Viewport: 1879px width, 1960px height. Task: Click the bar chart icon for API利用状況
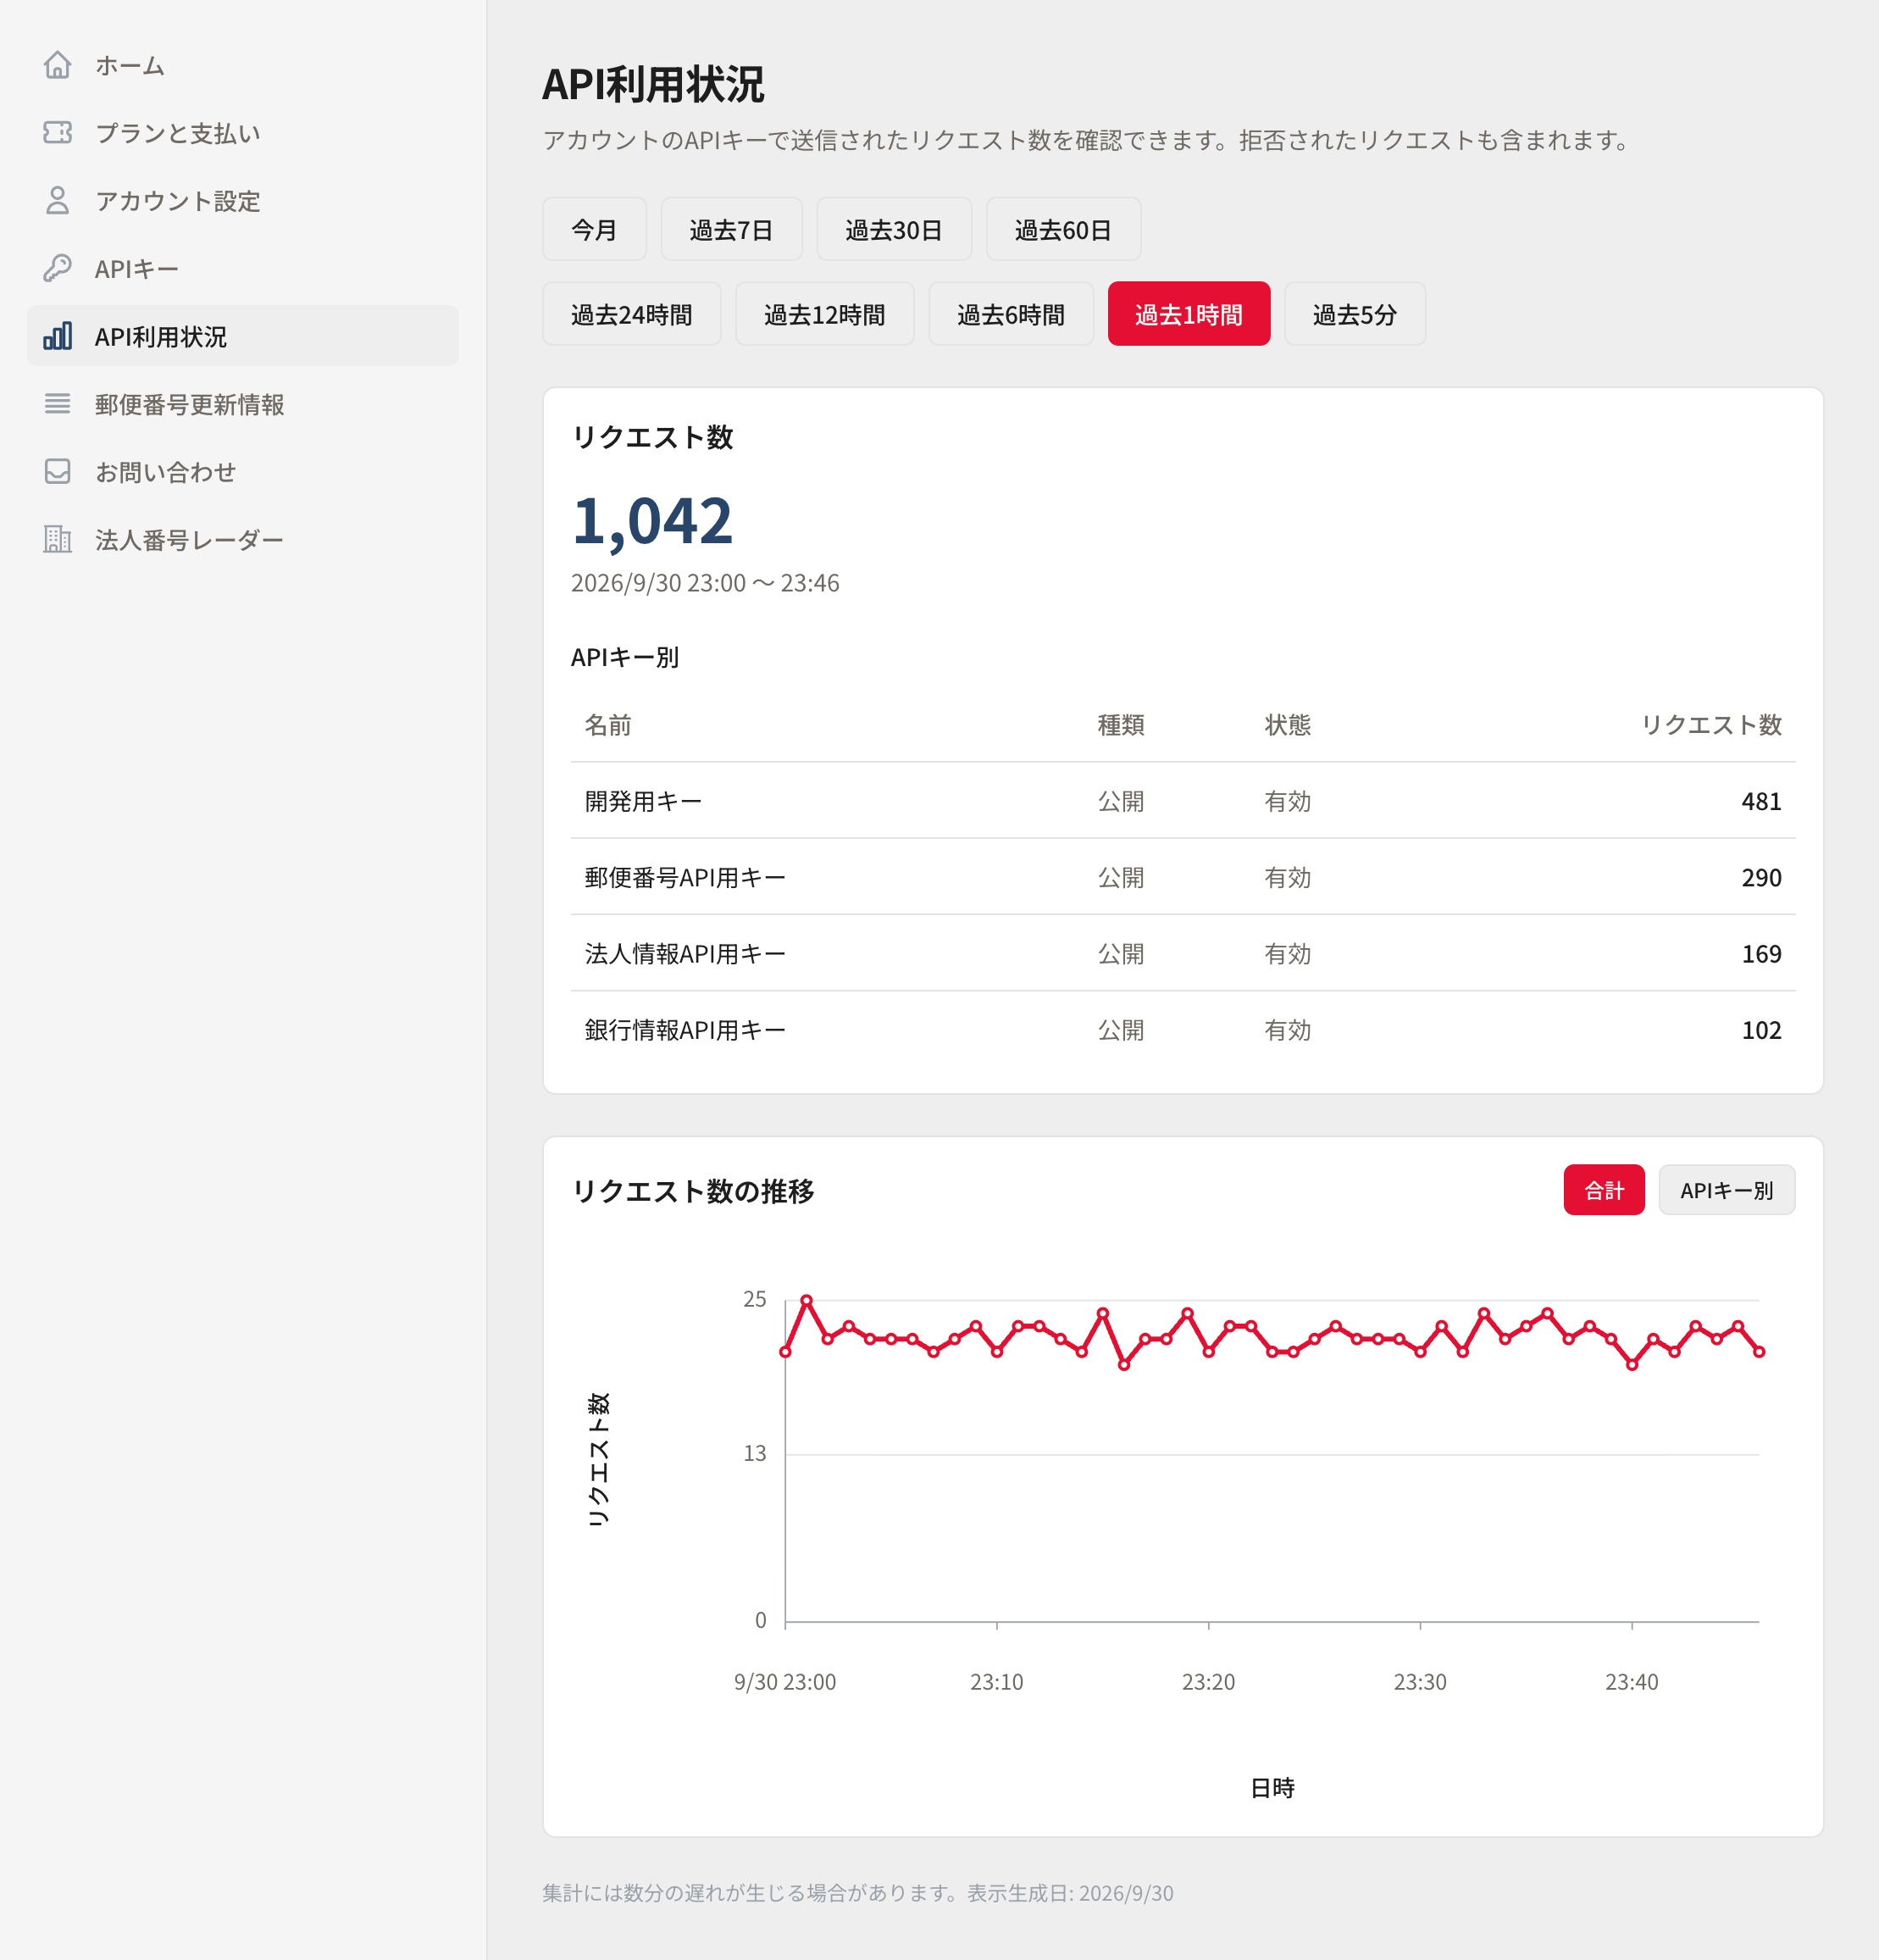pyautogui.click(x=58, y=336)
